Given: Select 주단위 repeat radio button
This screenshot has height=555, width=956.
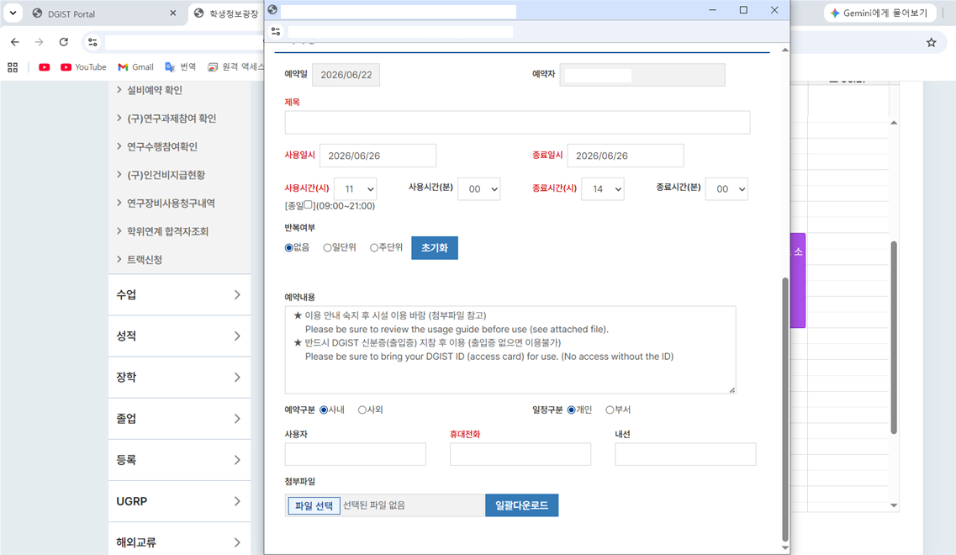Looking at the screenshot, I should coord(374,247).
